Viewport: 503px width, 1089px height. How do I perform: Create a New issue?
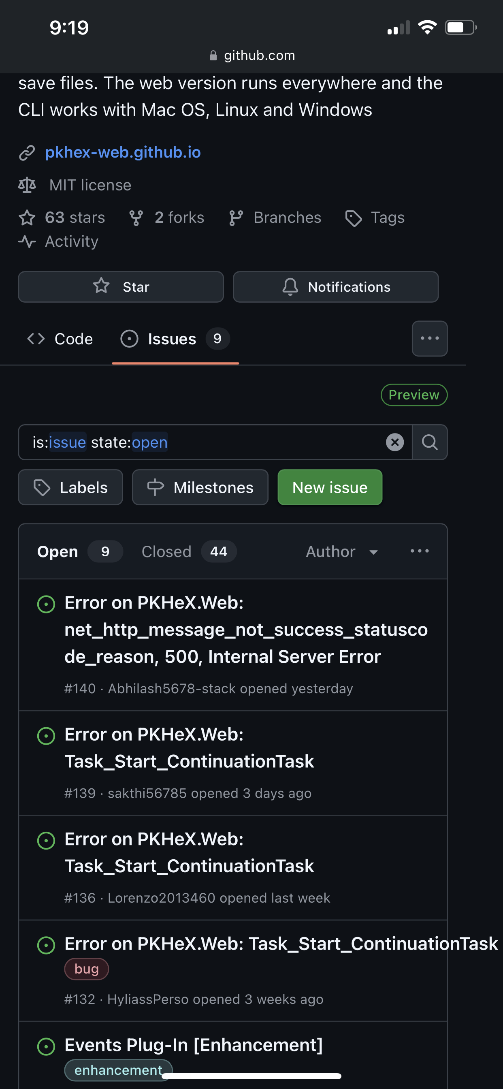330,487
